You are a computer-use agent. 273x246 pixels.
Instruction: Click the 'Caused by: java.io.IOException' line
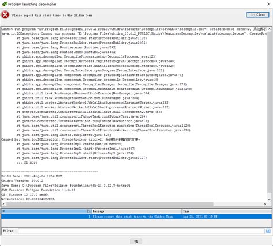tap(71, 139)
